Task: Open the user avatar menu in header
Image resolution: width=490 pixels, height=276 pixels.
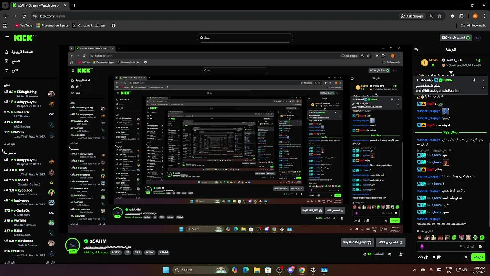Action: coord(477,38)
